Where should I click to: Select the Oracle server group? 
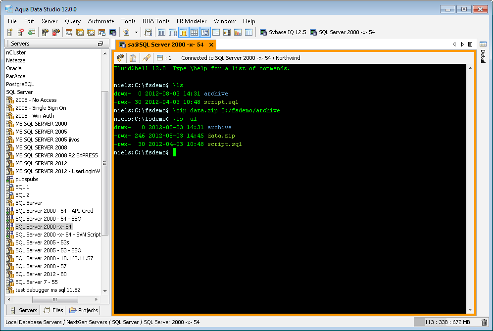(x=14, y=68)
